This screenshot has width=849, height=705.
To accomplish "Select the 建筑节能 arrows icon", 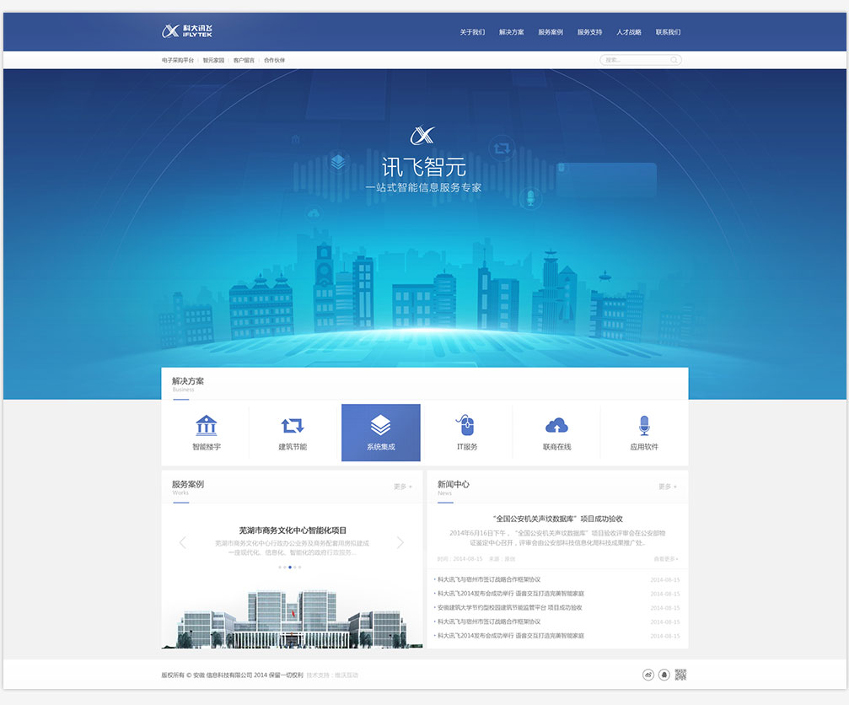I will pos(293,426).
